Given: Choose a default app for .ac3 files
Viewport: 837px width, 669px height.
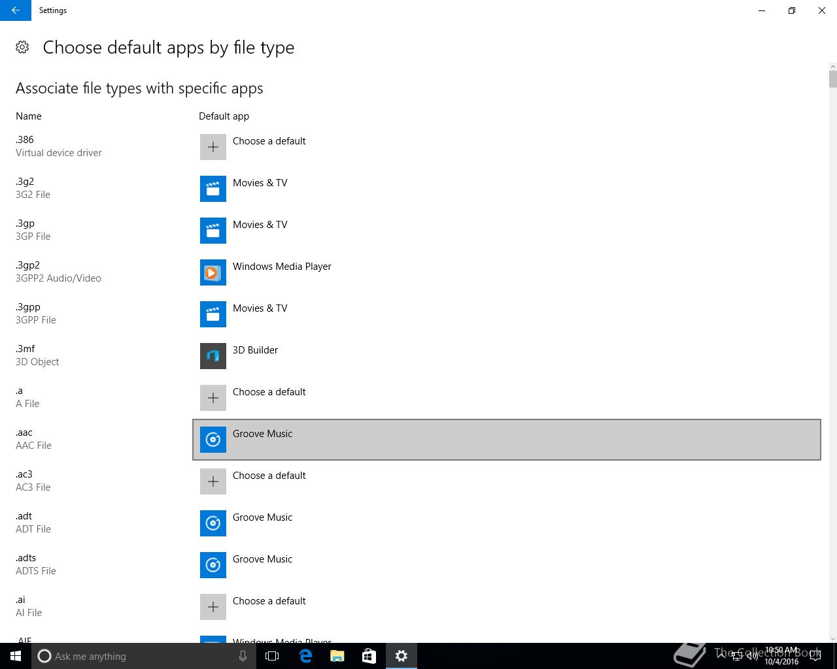Looking at the screenshot, I should [269, 476].
